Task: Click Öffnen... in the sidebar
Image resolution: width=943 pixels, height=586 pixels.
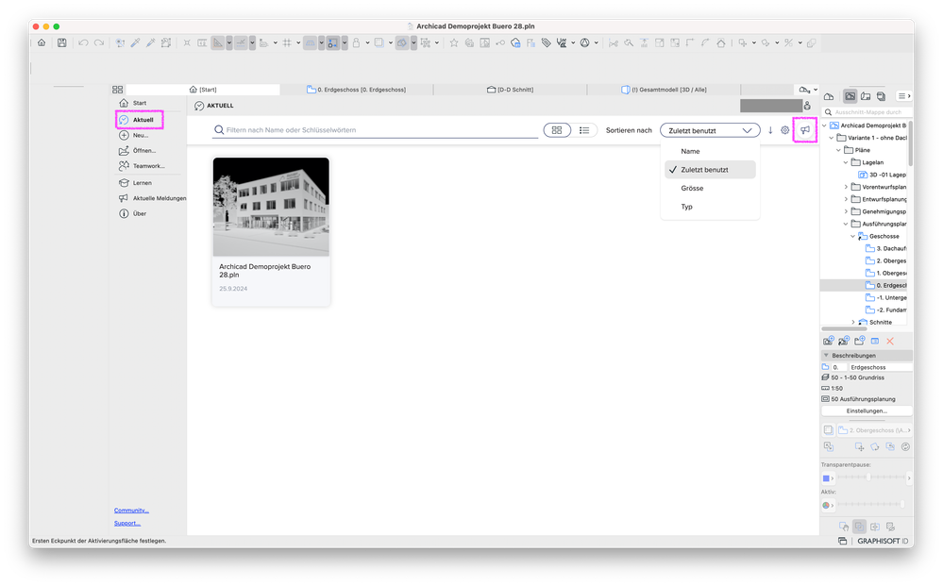Action: coord(137,150)
